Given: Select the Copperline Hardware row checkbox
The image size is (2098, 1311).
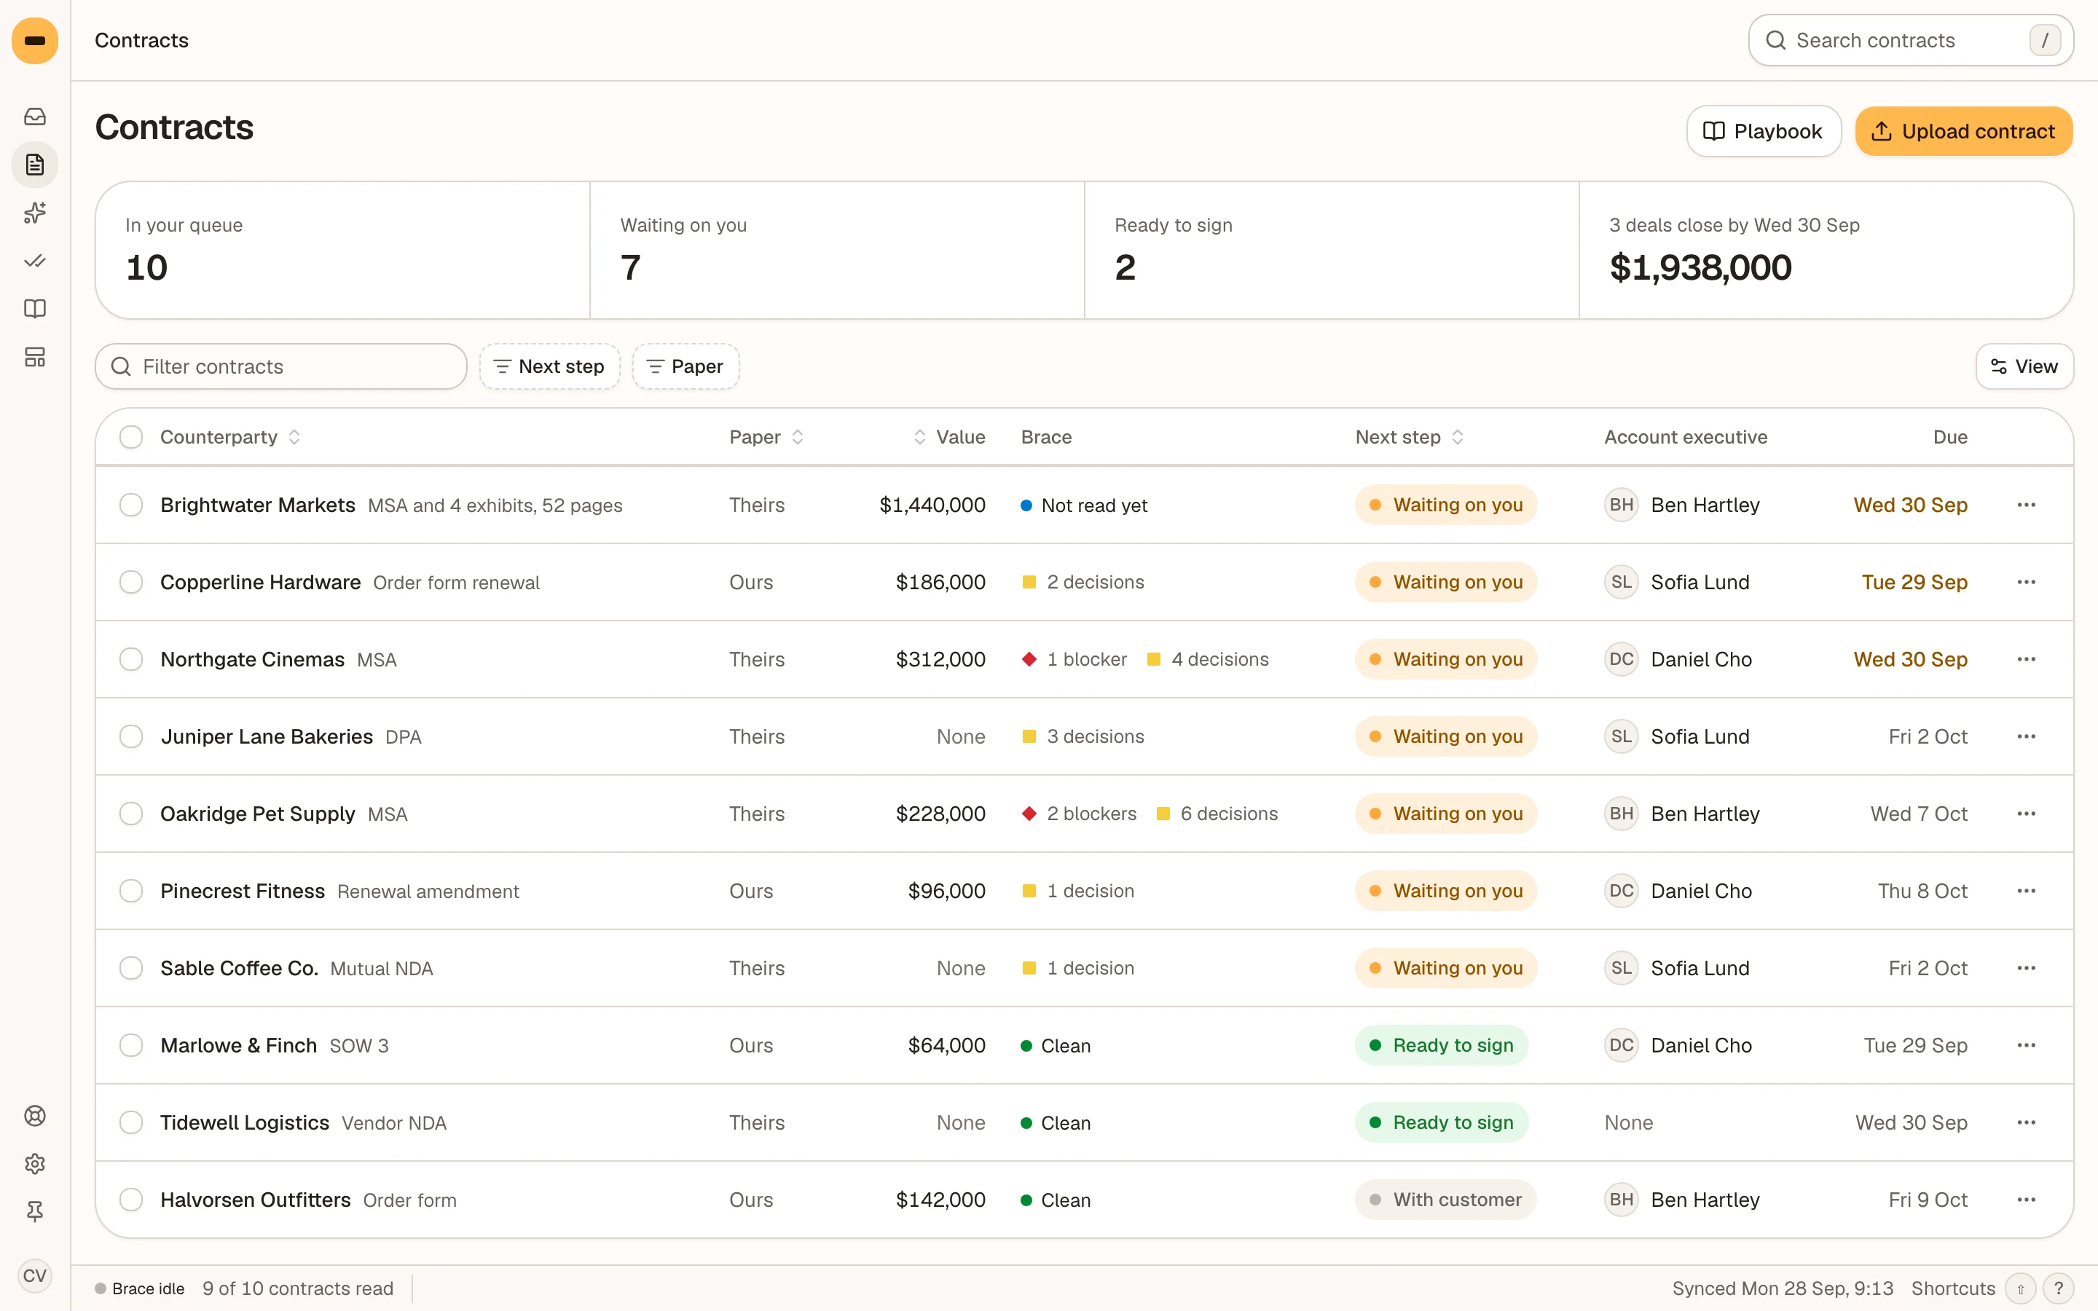Looking at the screenshot, I should tap(131, 582).
